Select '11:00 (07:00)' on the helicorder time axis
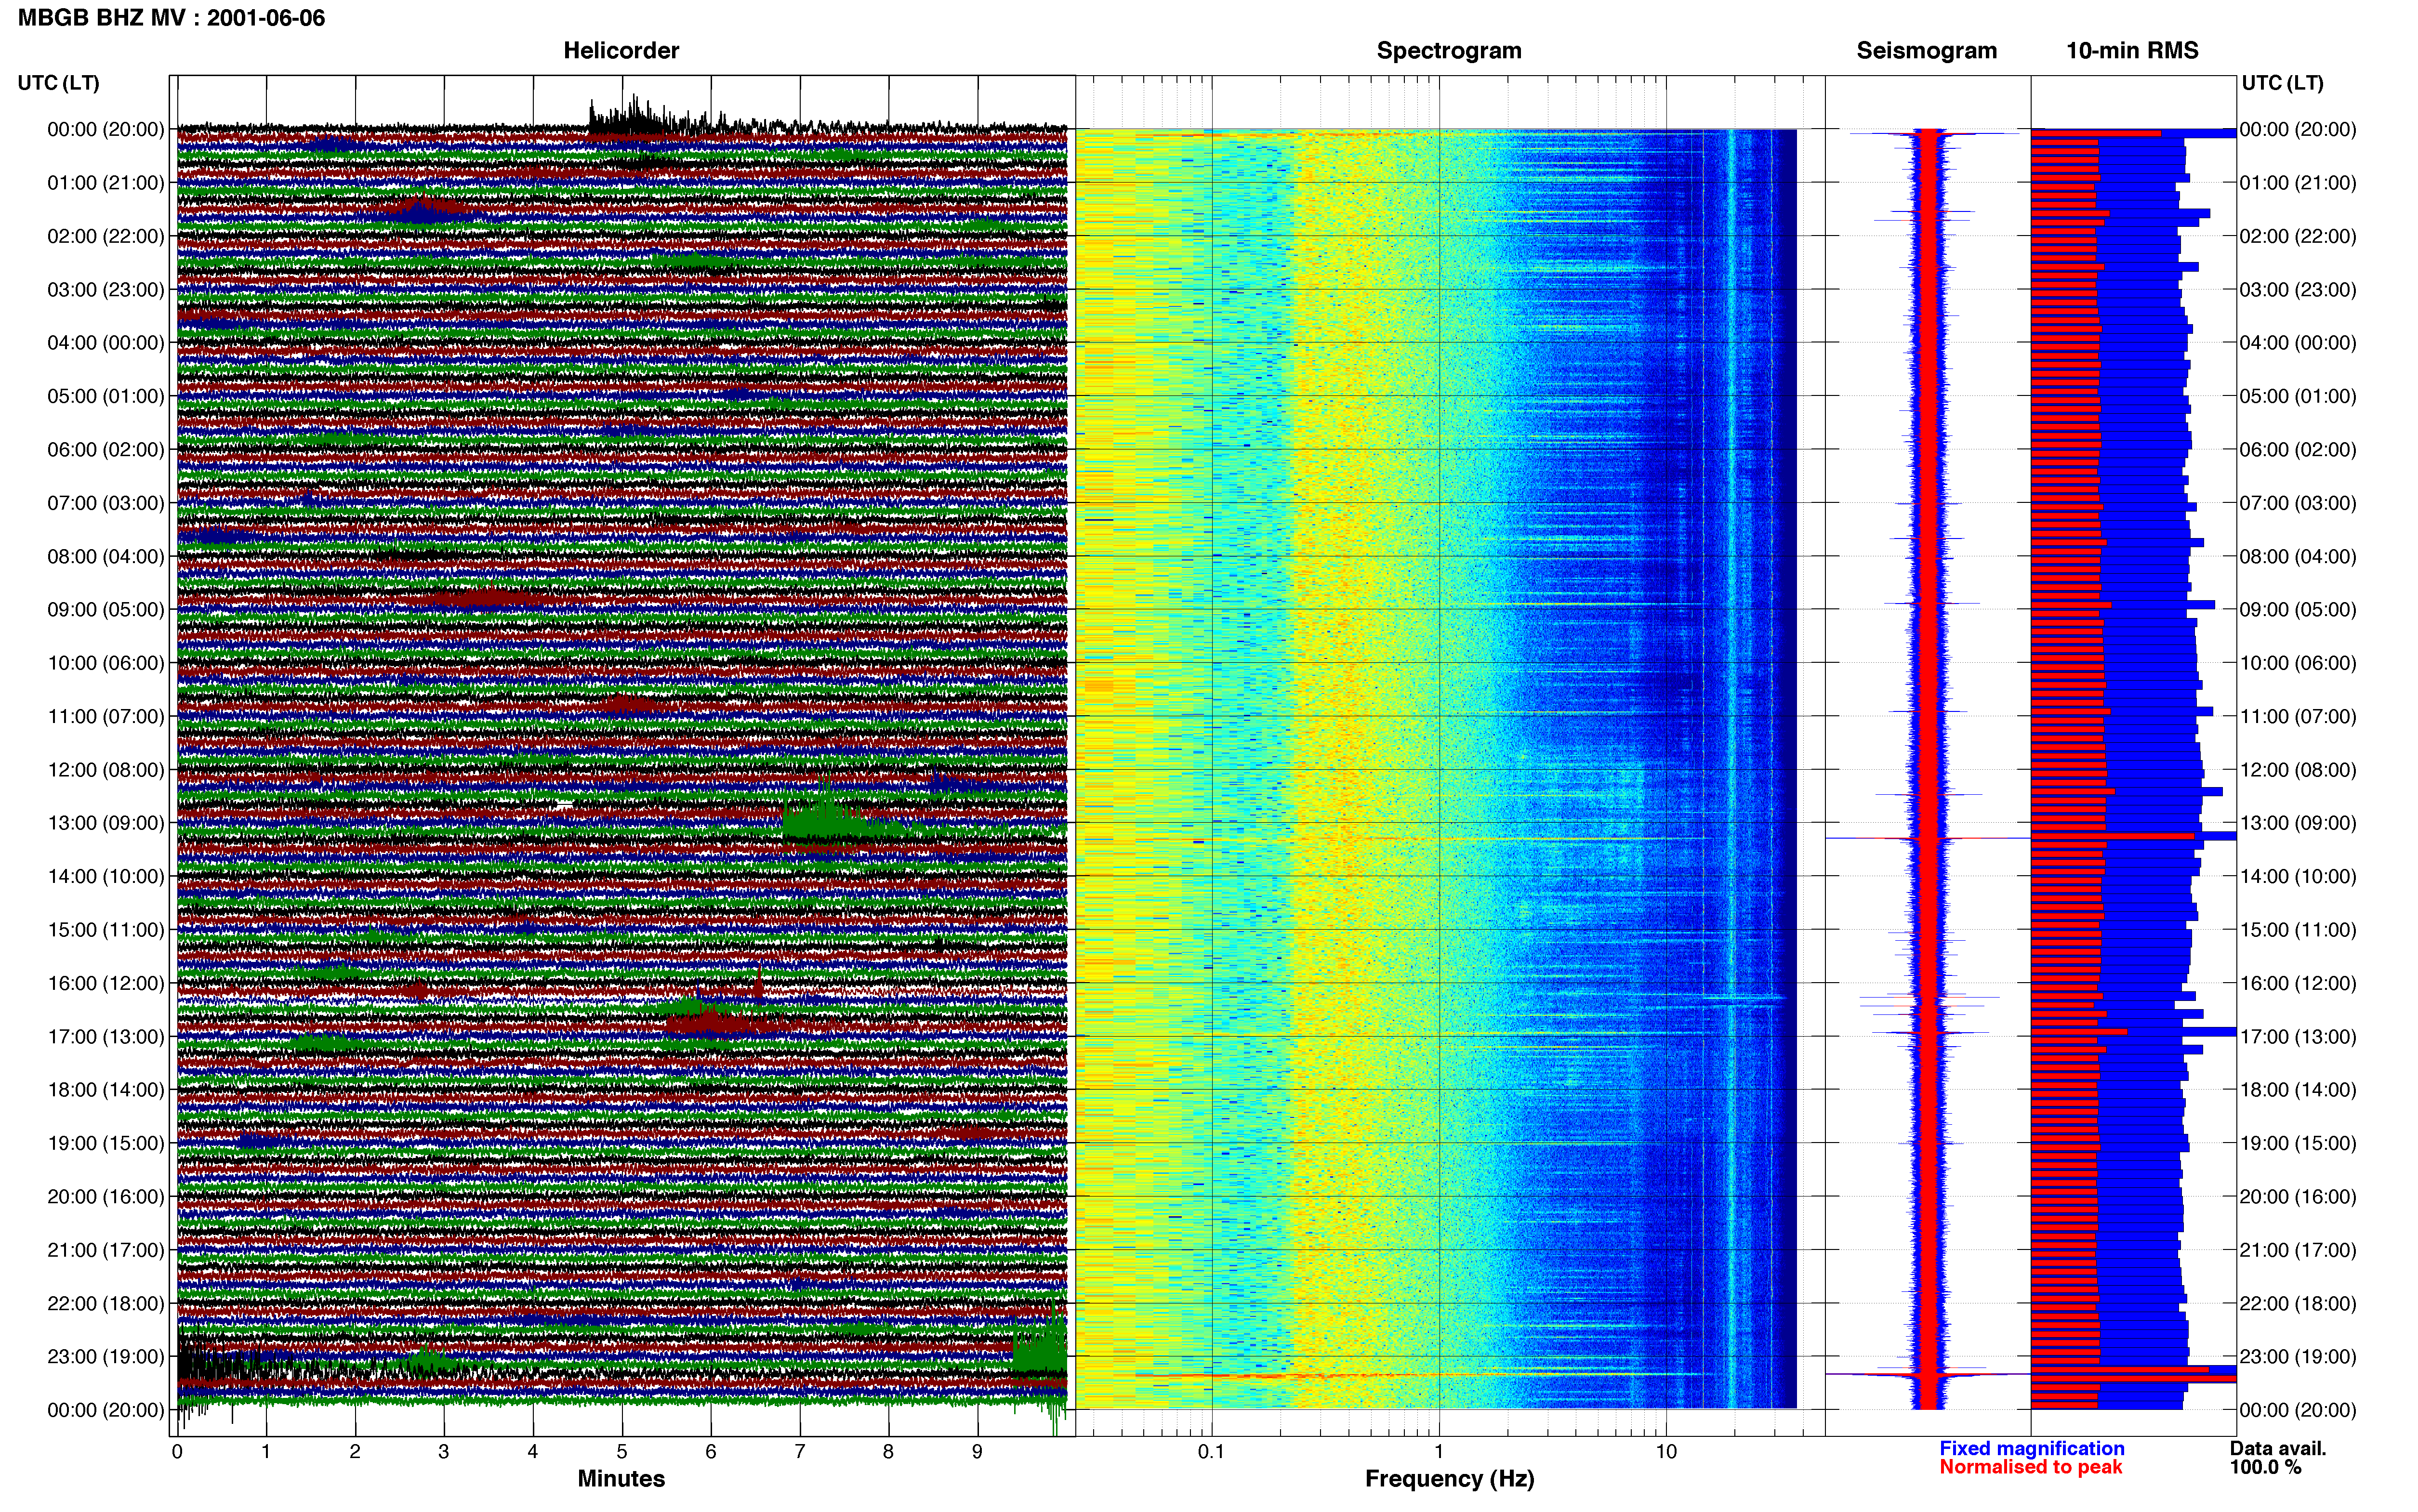2418x1512 pixels. coord(106,716)
